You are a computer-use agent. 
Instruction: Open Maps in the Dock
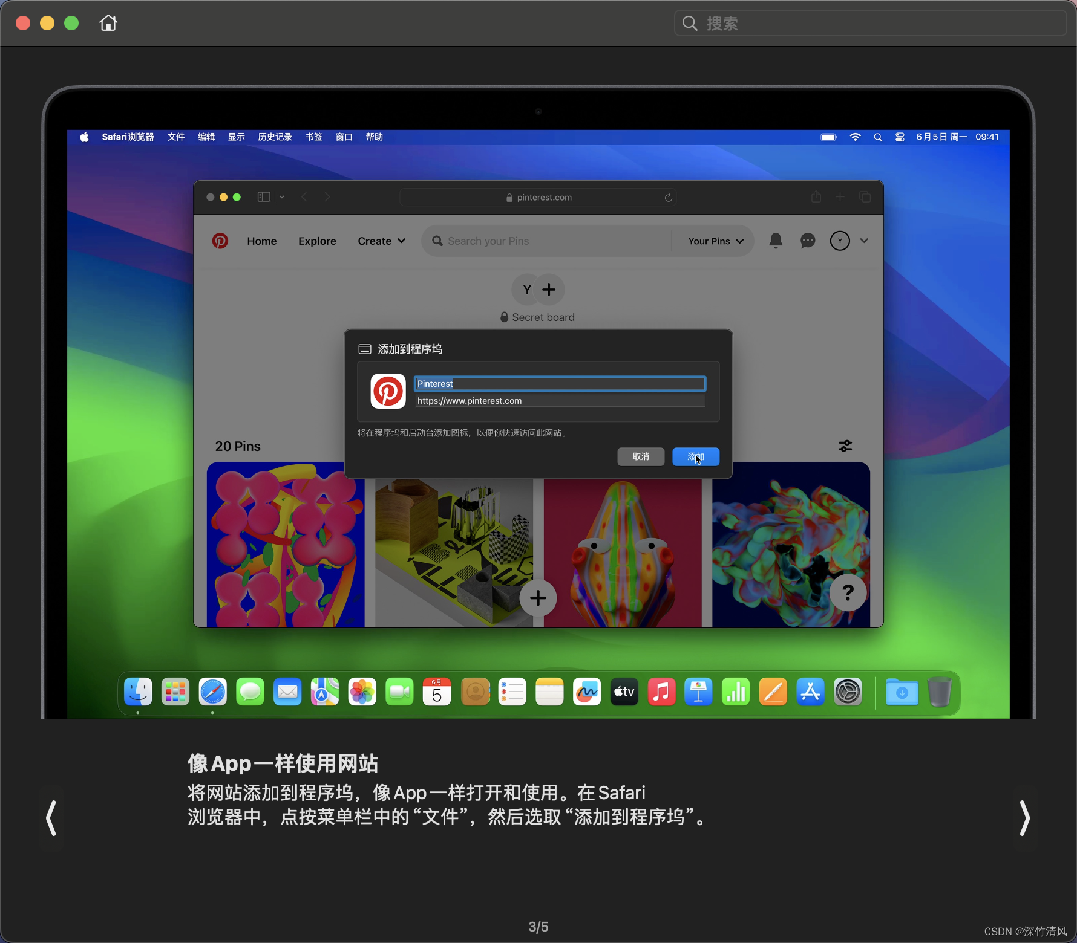[325, 692]
